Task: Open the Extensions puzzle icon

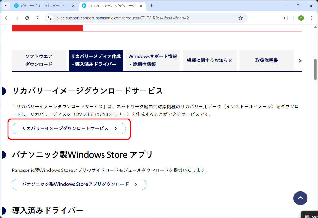Action: coord(286,18)
